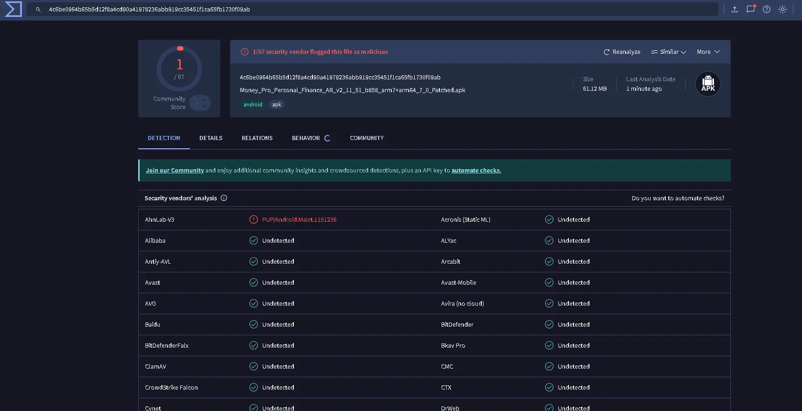Open the Relations tab
Image resolution: width=802 pixels, height=411 pixels.
pos(257,138)
